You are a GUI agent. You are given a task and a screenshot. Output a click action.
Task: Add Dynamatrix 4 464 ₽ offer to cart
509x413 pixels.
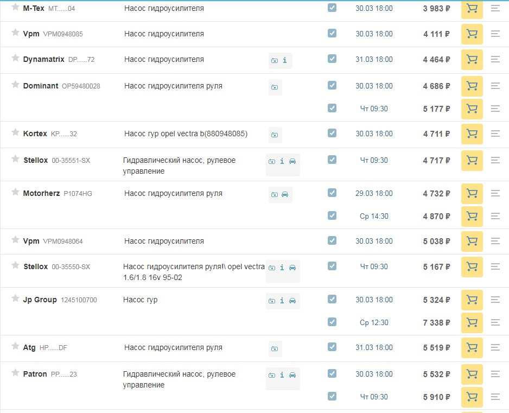click(472, 59)
